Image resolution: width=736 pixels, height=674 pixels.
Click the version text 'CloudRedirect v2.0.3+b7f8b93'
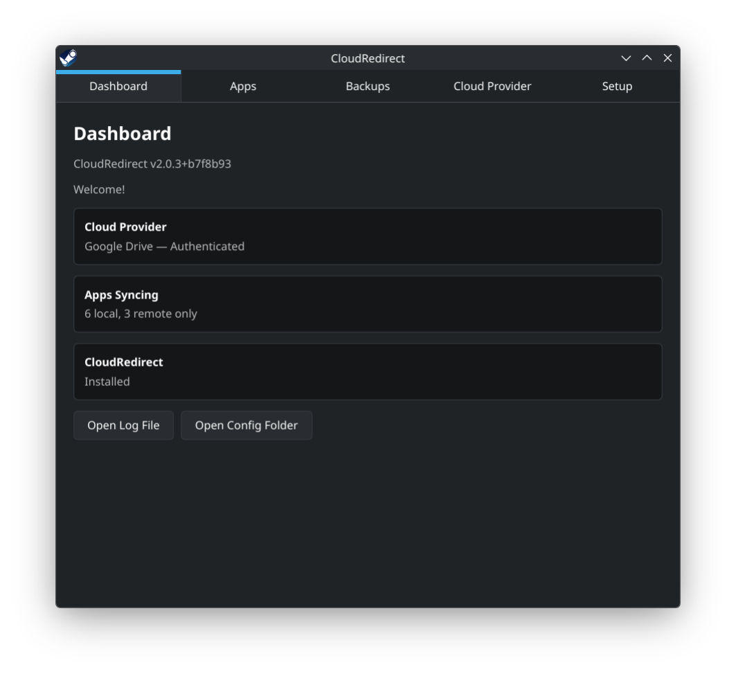[152, 164]
